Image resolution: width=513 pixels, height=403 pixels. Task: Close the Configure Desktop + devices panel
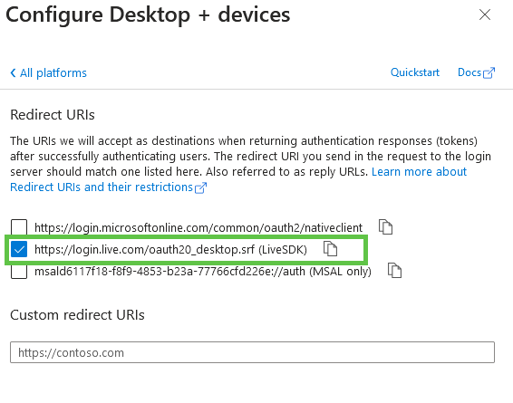pos(485,14)
